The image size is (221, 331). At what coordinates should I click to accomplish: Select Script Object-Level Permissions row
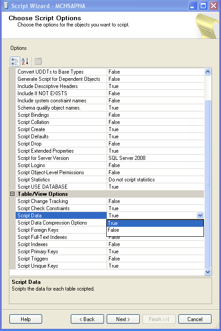pyautogui.click(x=110, y=172)
